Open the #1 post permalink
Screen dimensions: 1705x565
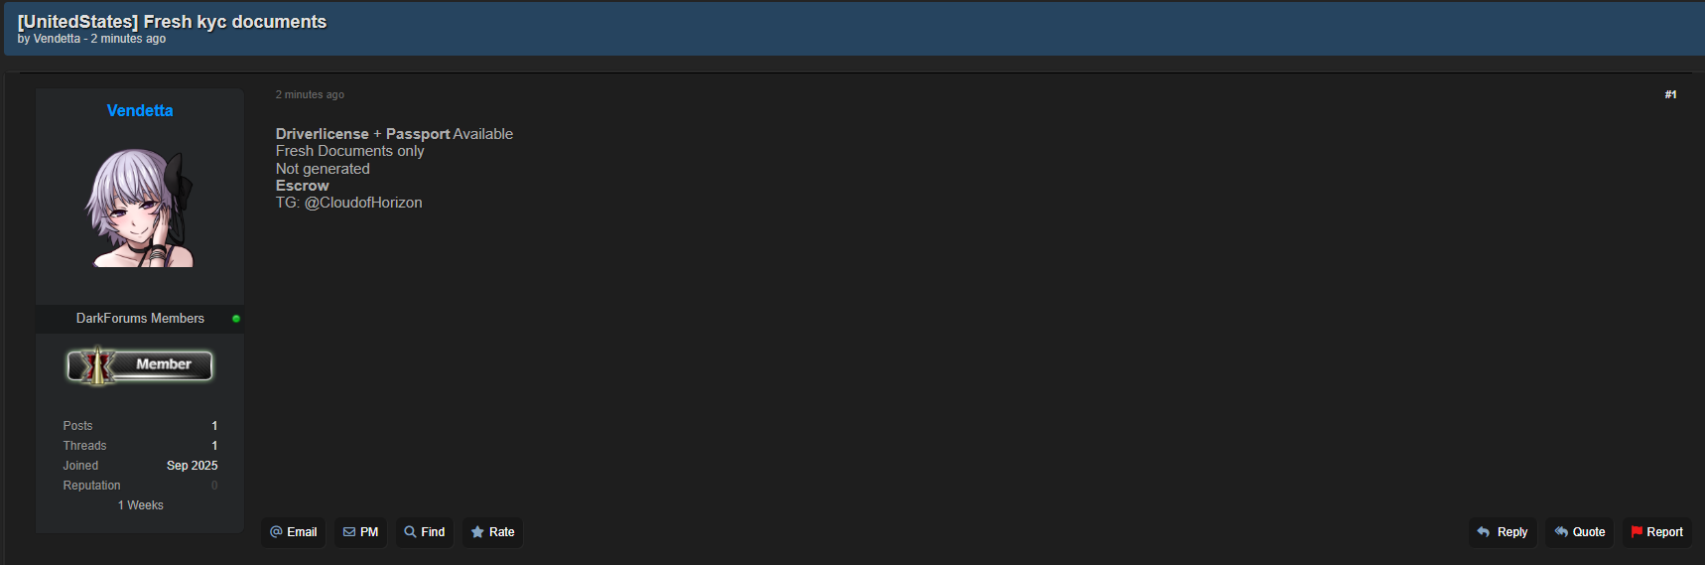pos(1670,95)
